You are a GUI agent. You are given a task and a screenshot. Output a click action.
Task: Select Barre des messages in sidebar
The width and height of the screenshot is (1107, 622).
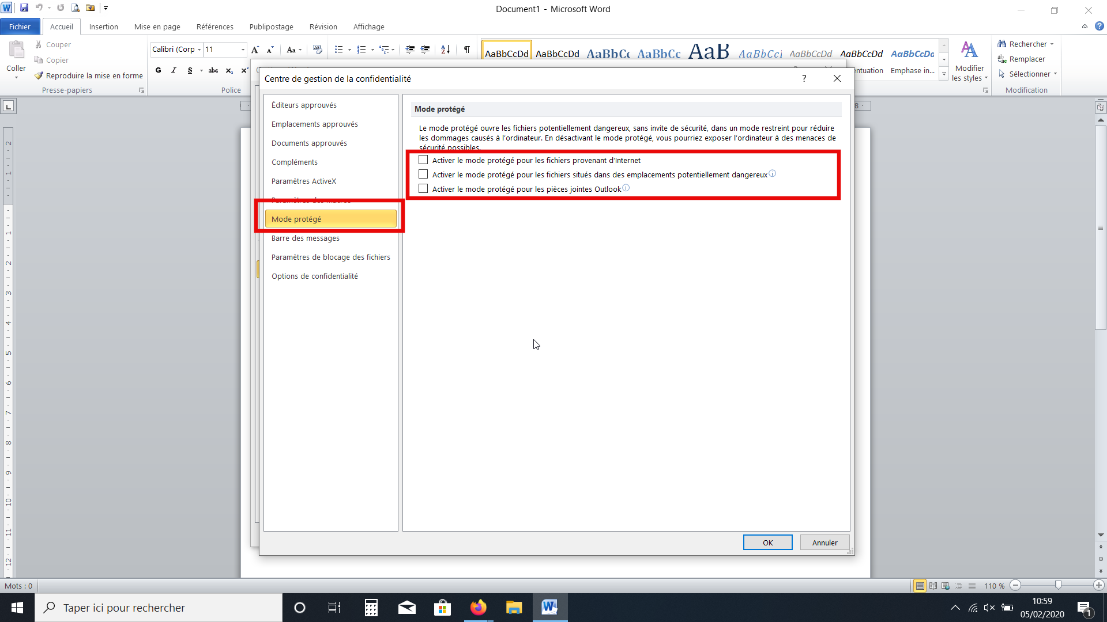(x=306, y=238)
